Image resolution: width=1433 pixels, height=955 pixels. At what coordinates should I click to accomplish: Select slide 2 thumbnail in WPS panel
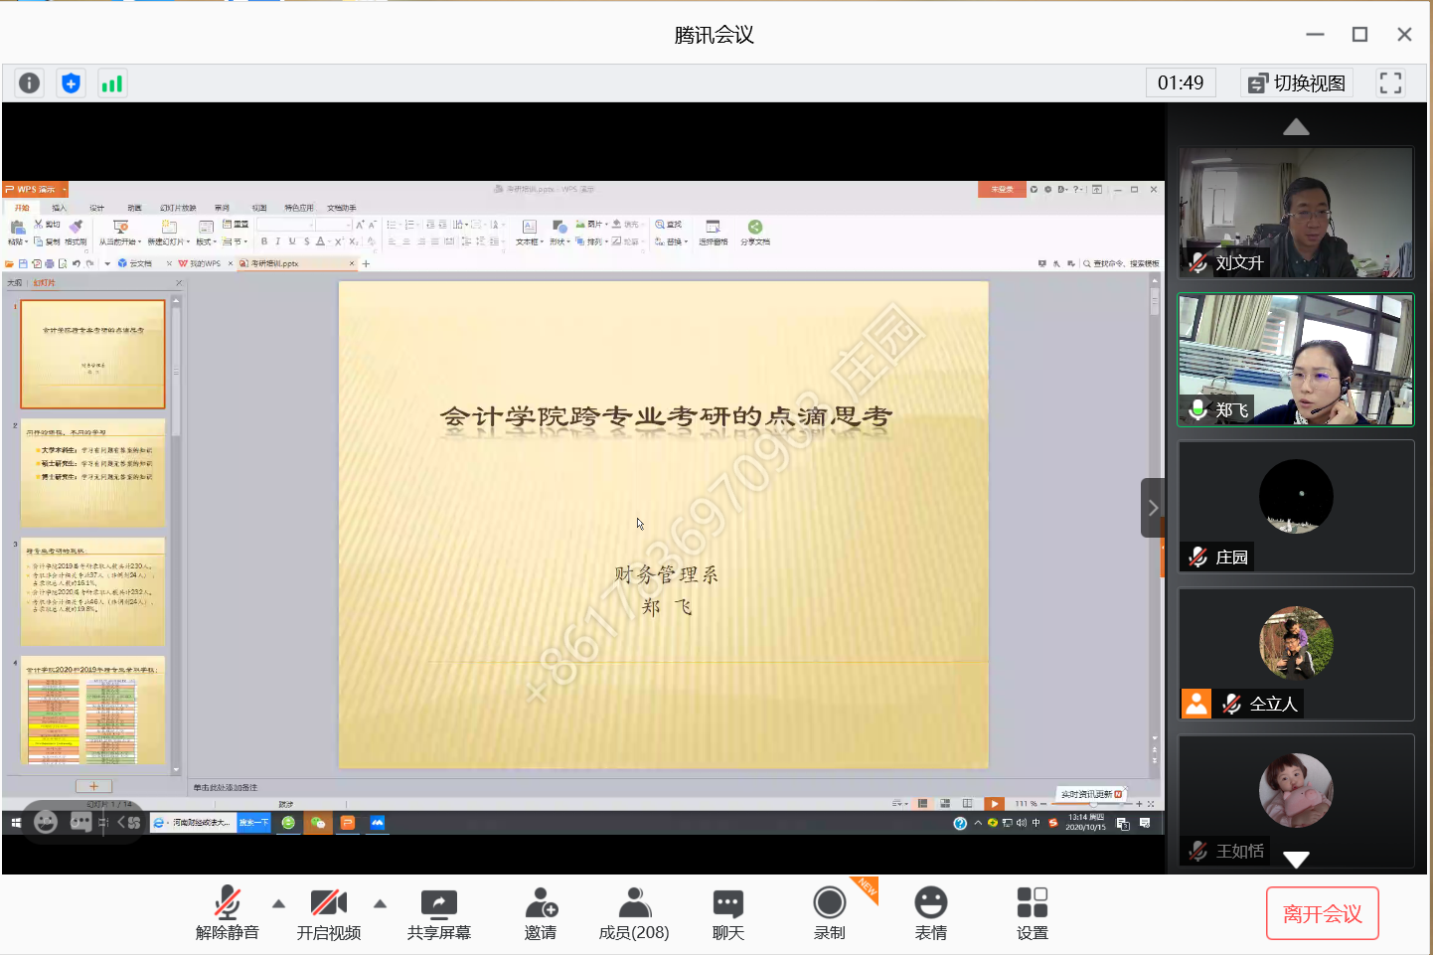click(93, 473)
